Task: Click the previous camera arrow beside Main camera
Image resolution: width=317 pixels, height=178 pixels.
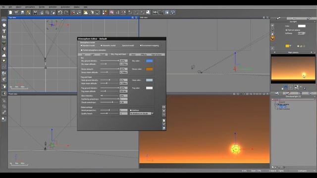Action: (x=274, y=52)
